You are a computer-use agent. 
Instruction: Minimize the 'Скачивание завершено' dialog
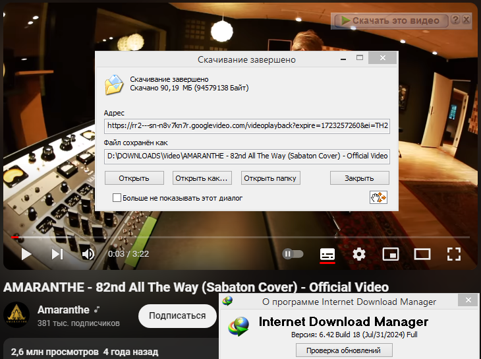coord(343,58)
